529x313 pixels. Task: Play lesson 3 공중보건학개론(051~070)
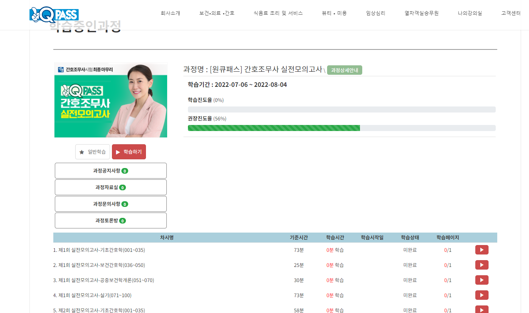(x=482, y=280)
